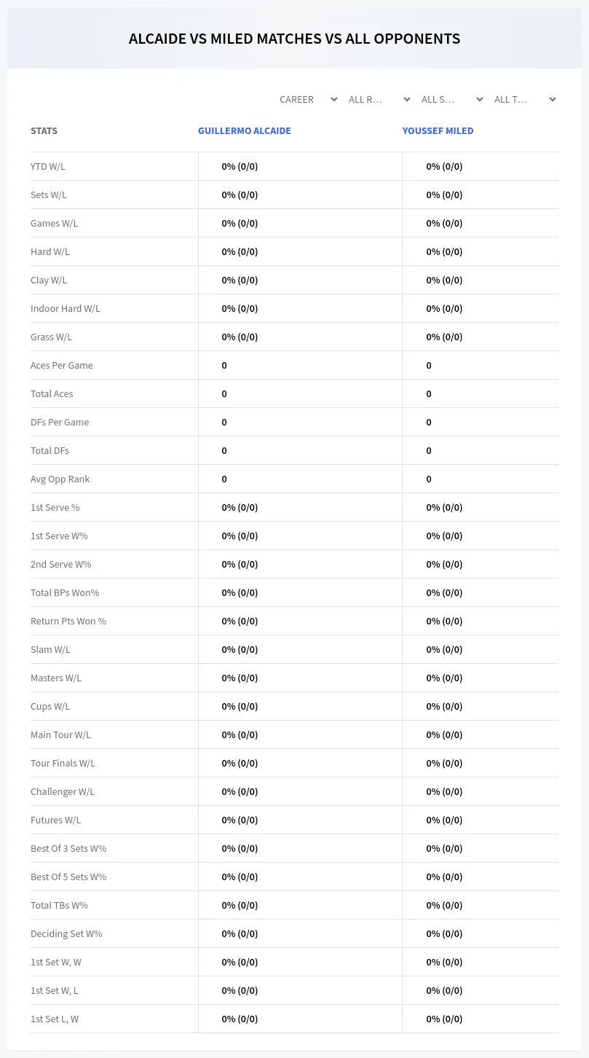Open the ALL S… filter dropdown

click(x=451, y=100)
